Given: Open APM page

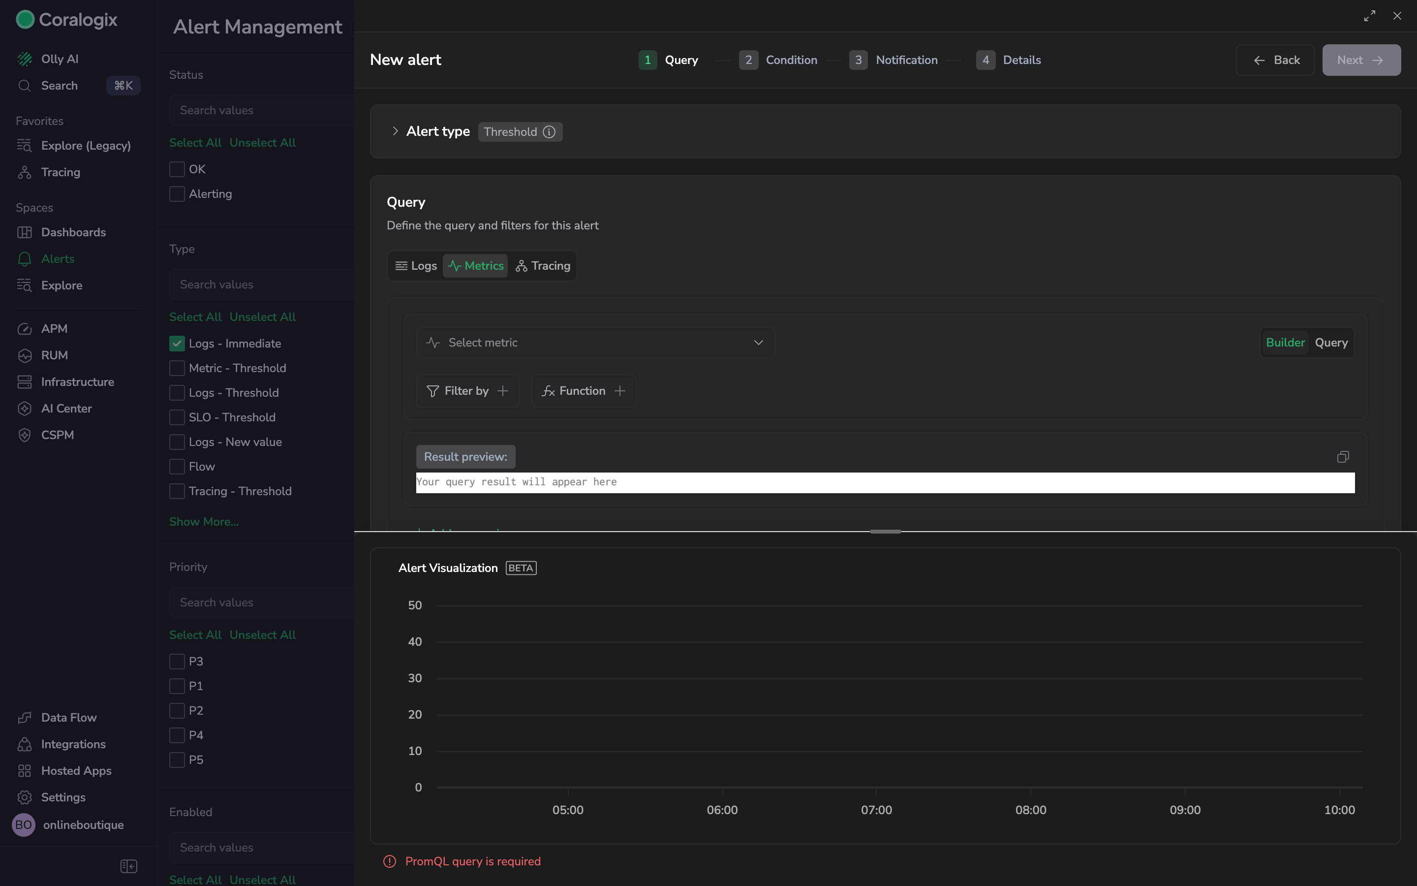Looking at the screenshot, I should [x=54, y=329].
